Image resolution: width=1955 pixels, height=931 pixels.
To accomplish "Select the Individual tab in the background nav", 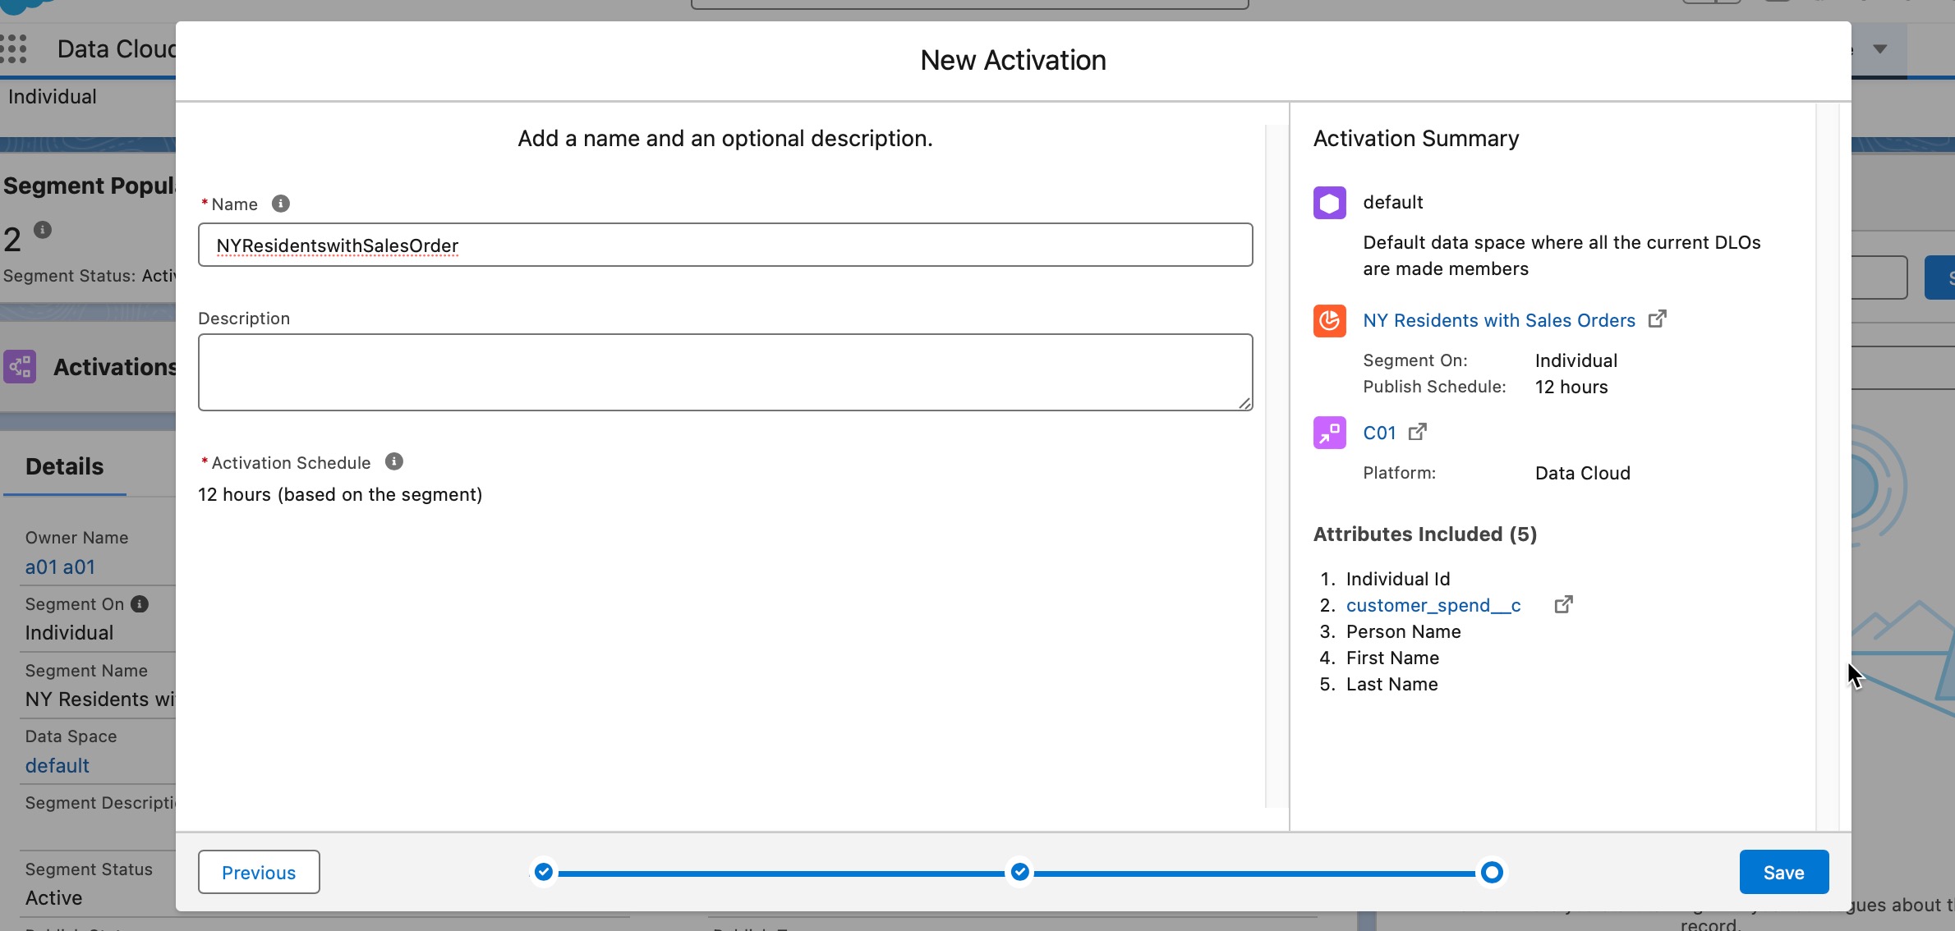I will (53, 97).
